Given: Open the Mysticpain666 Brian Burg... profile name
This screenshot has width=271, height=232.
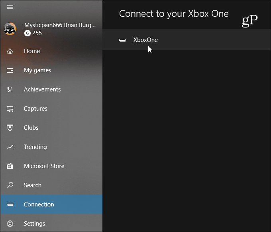Looking at the screenshot, I should tap(60, 25).
